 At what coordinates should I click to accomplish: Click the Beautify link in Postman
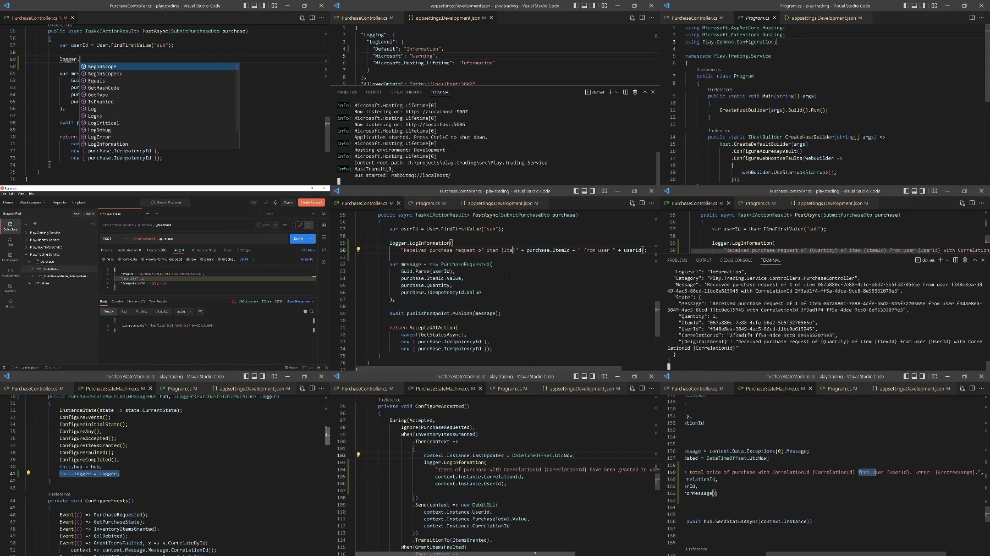click(x=306, y=259)
